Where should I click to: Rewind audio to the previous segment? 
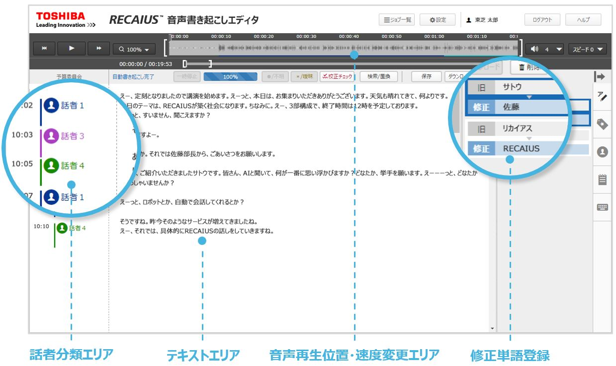click(44, 48)
